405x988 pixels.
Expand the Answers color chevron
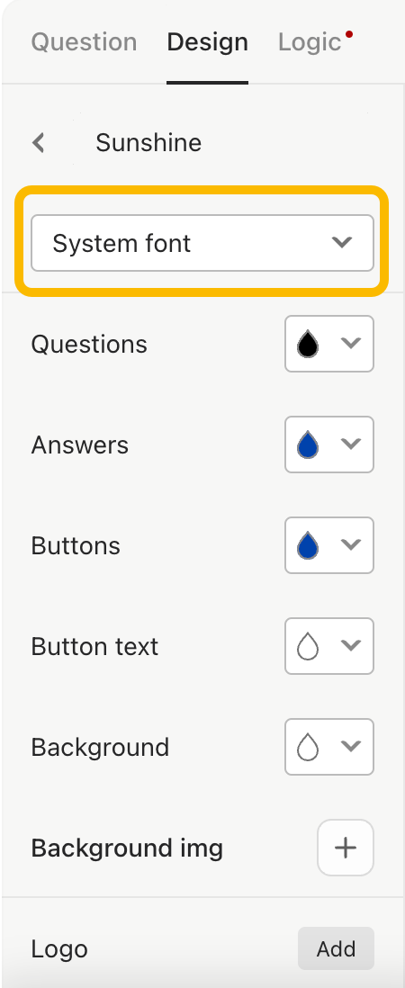click(x=350, y=444)
